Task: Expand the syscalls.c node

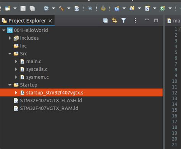Action: point(16,69)
